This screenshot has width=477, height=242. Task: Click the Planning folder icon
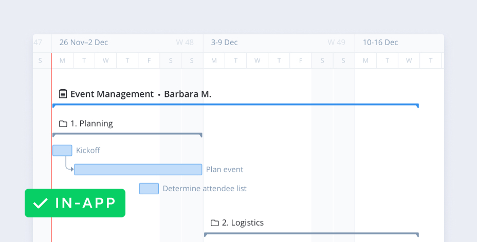click(x=63, y=124)
